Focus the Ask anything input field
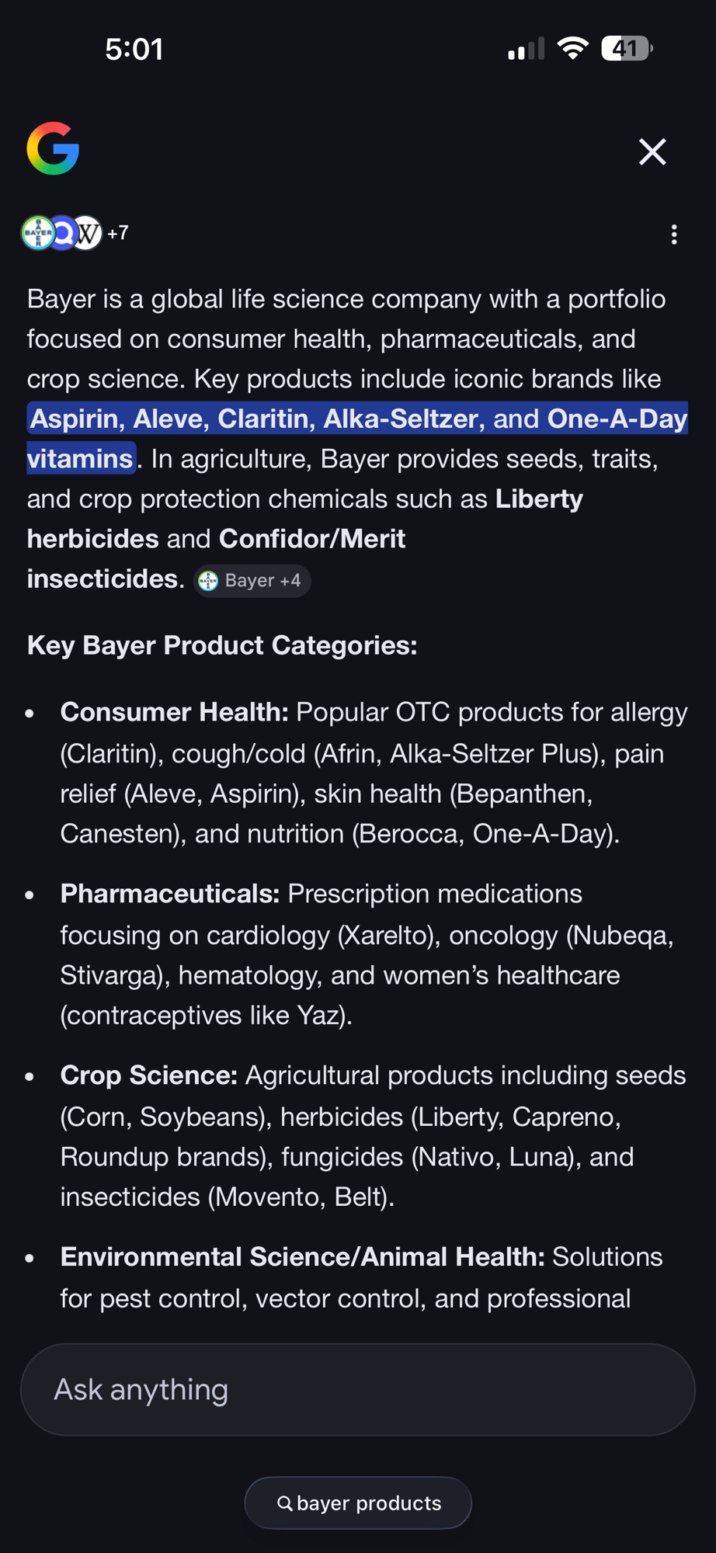The height and width of the screenshot is (1553, 716). point(357,1389)
